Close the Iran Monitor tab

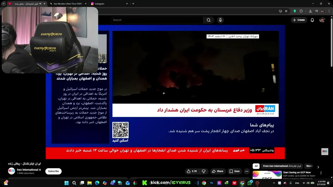(85, 4)
